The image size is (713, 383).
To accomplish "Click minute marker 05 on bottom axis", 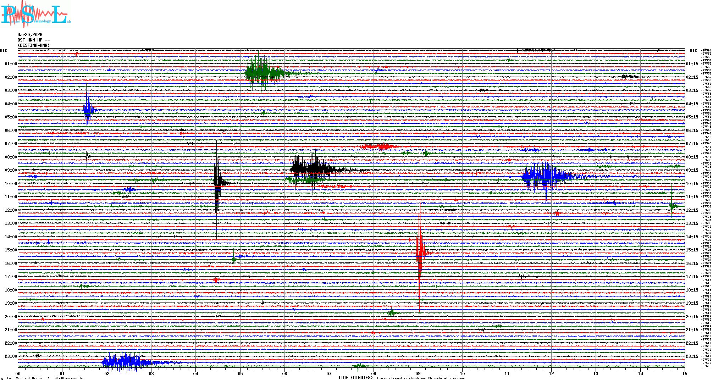I will [240, 373].
